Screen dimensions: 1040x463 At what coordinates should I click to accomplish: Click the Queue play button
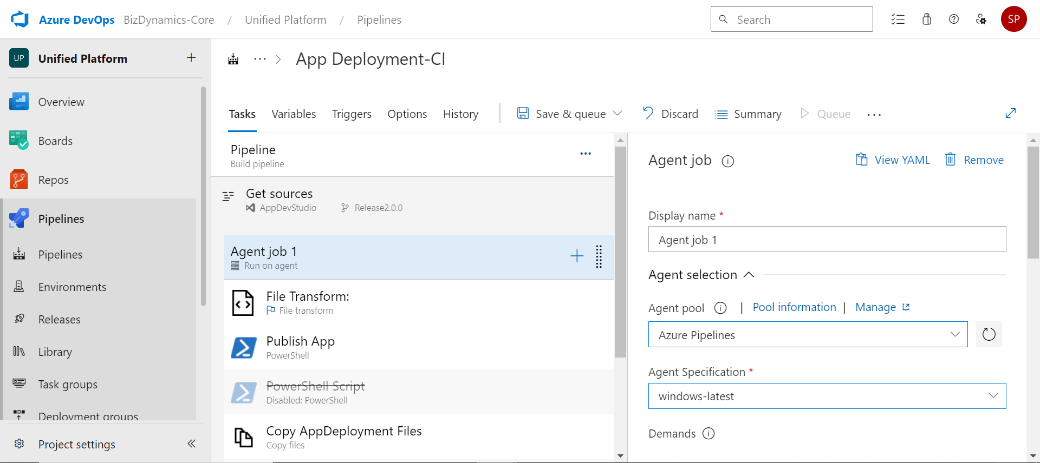coord(825,114)
